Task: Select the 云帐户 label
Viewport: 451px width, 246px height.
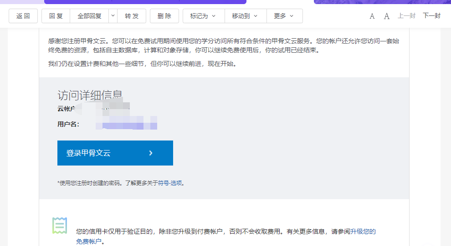Action: point(66,109)
